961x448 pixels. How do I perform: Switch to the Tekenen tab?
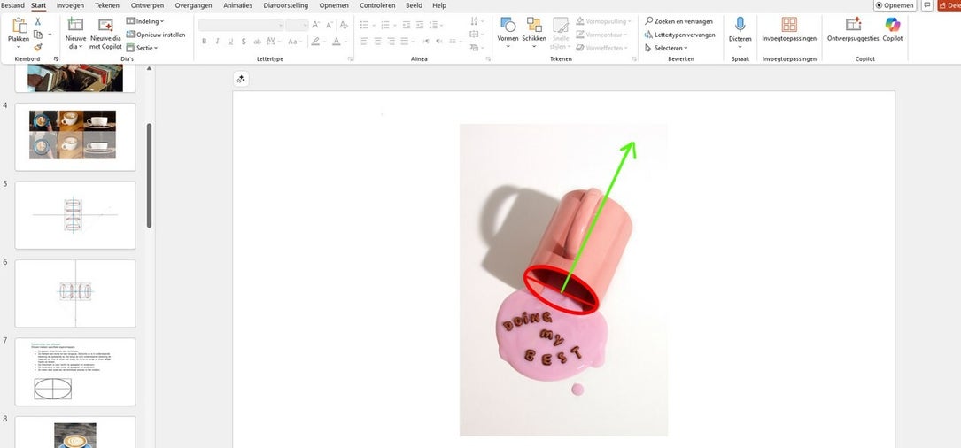point(107,5)
